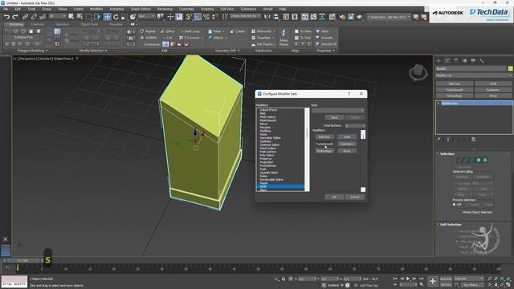Collapse the Selection rollout
Image resolution: width=514 pixels, height=289 pixels.
click(447, 153)
